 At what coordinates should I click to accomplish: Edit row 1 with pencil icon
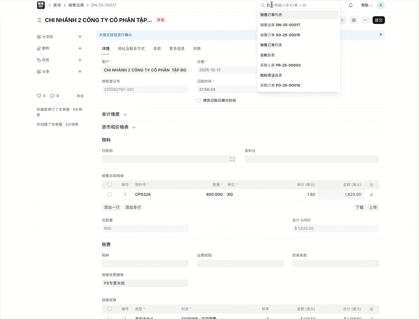coord(371,195)
